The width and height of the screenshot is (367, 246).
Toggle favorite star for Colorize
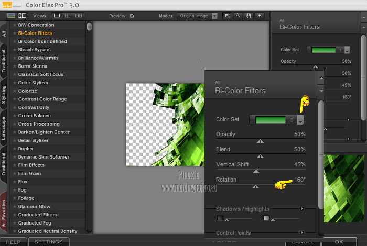click(x=15, y=91)
